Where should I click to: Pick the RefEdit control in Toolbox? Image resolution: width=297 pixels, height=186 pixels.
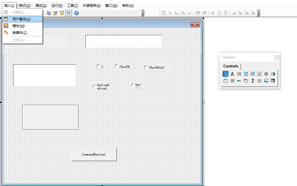[273, 81]
